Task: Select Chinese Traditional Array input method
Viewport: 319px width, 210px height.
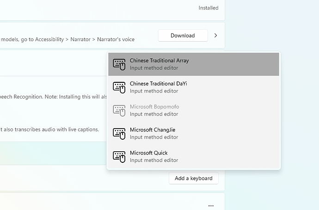Action: 159,61
